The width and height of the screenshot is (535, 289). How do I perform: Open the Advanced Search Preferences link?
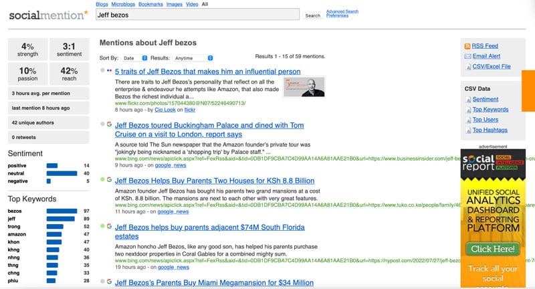[x=342, y=13]
